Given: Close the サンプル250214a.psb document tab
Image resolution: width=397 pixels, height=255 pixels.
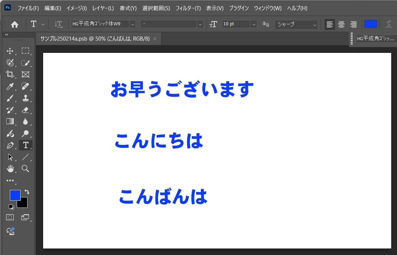Looking at the screenshot, I should (155, 39).
